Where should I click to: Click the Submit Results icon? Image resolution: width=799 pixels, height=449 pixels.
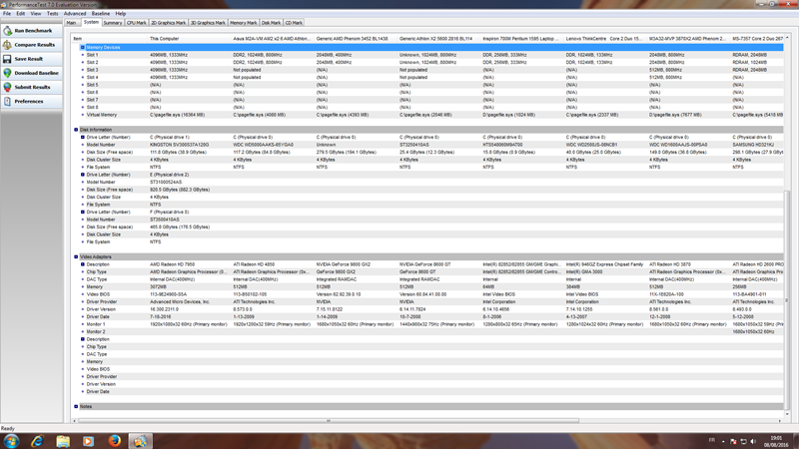click(7, 87)
